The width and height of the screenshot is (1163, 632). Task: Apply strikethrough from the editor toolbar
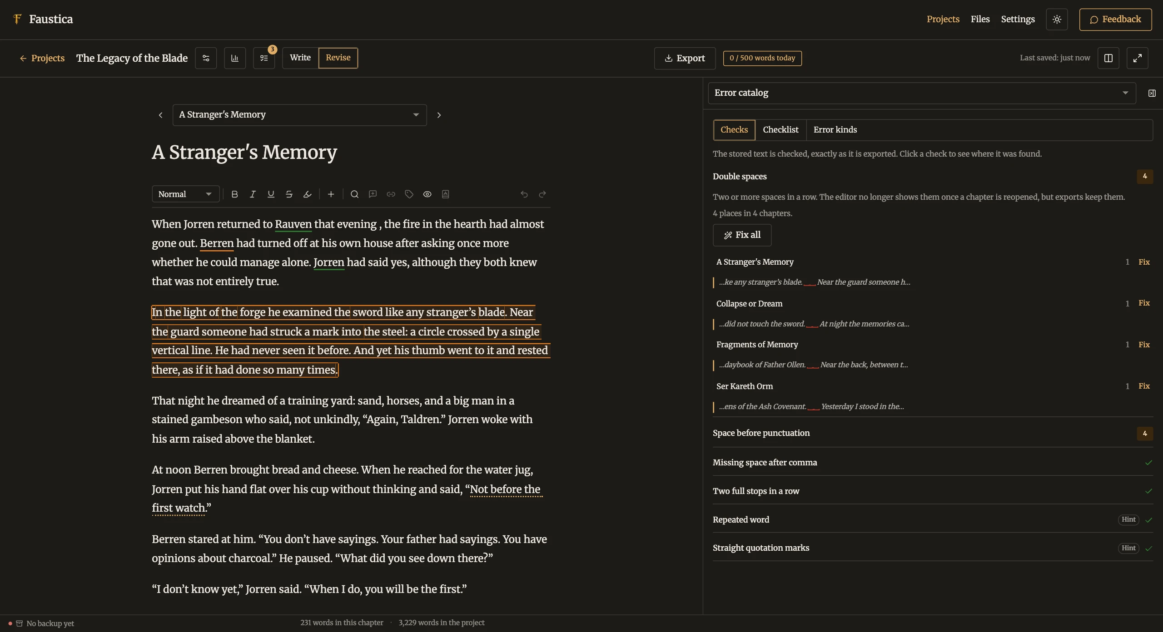pyautogui.click(x=289, y=194)
